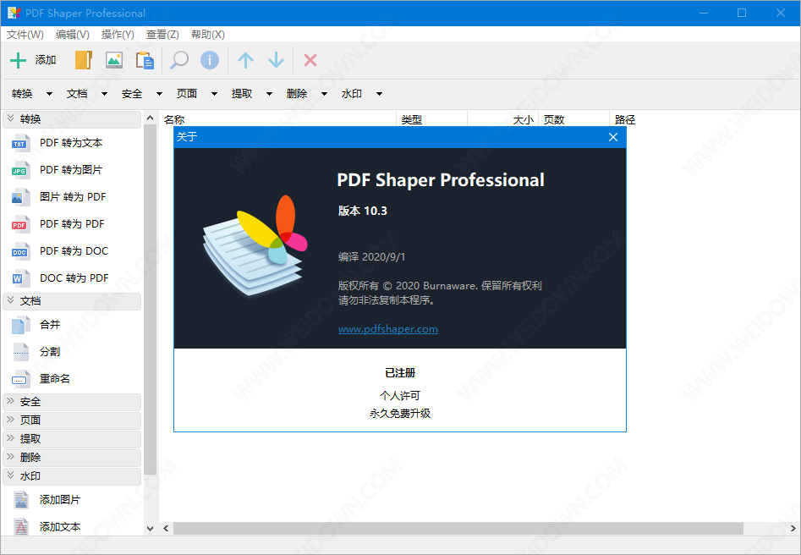Choose DOC 转为 PDF tool in sidebar
The height and width of the screenshot is (555, 801).
[74, 277]
